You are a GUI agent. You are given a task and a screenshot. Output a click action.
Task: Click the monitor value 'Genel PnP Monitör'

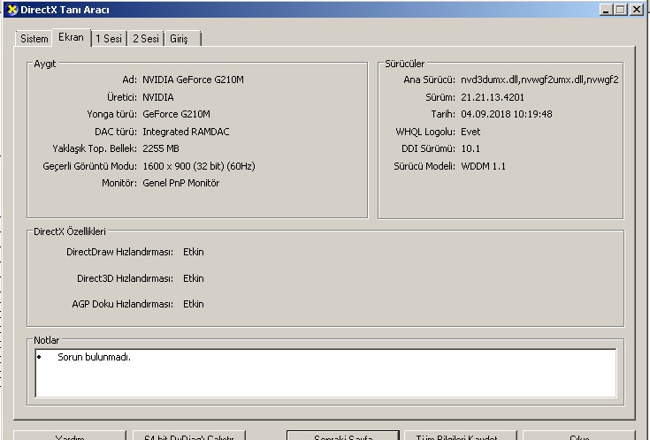click(181, 183)
